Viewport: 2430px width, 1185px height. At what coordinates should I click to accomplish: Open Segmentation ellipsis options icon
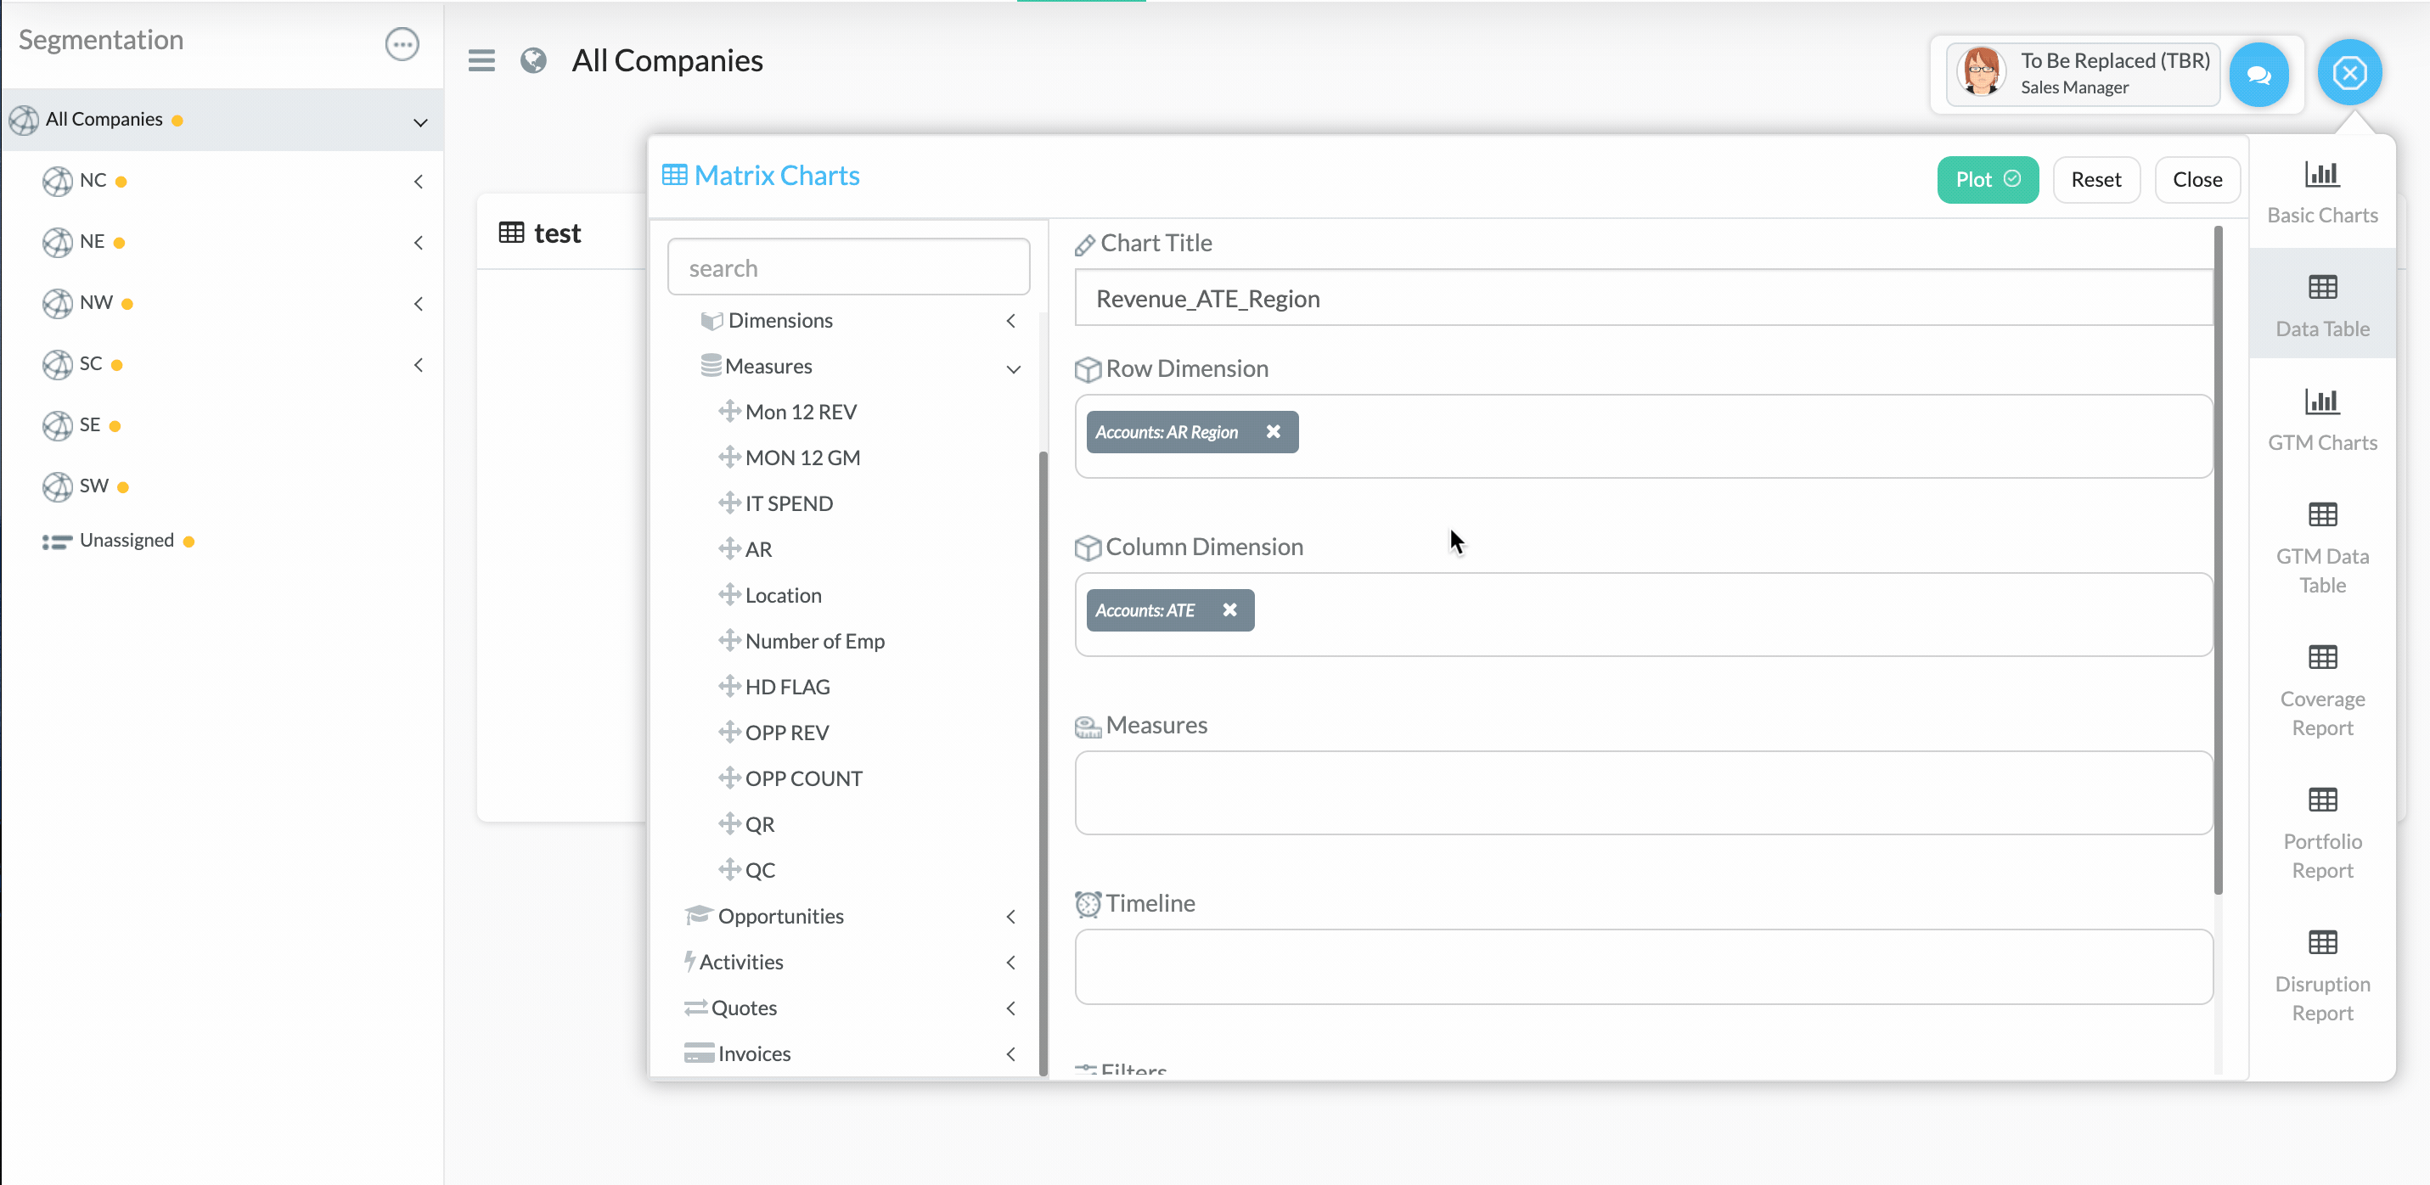click(x=402, y=43)
